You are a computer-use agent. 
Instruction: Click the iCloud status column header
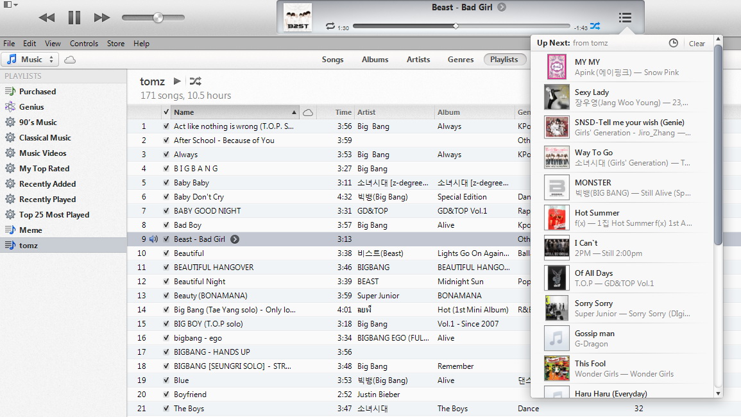[x=308, y=112]
